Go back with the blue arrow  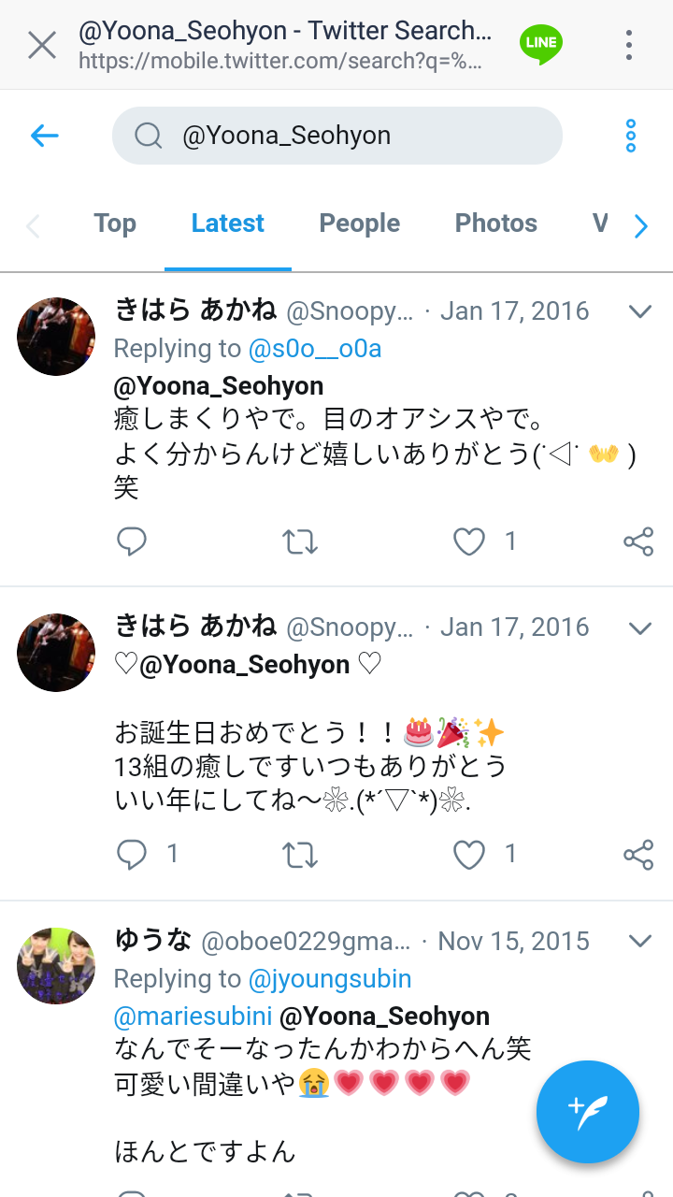(44, 137)
